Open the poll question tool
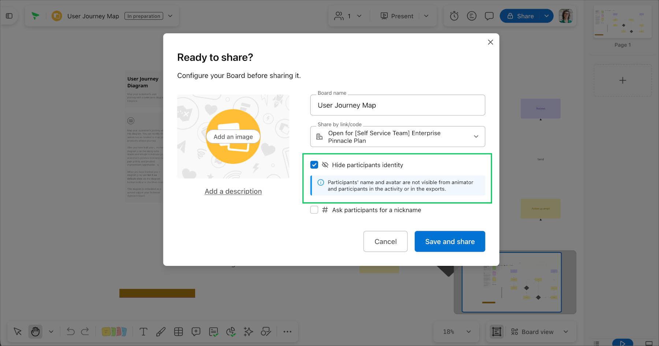 (213, 332)
